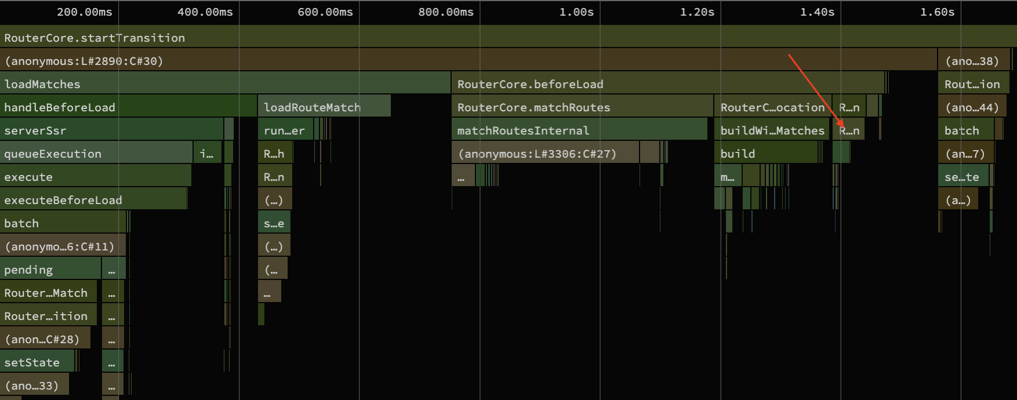The image size is (1017, 400).
Task: Click the (ano…44) frame
Action: click(x=972, y=107)
